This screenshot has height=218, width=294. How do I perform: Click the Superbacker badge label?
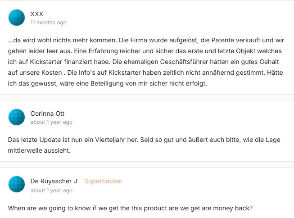coord(103,181)
